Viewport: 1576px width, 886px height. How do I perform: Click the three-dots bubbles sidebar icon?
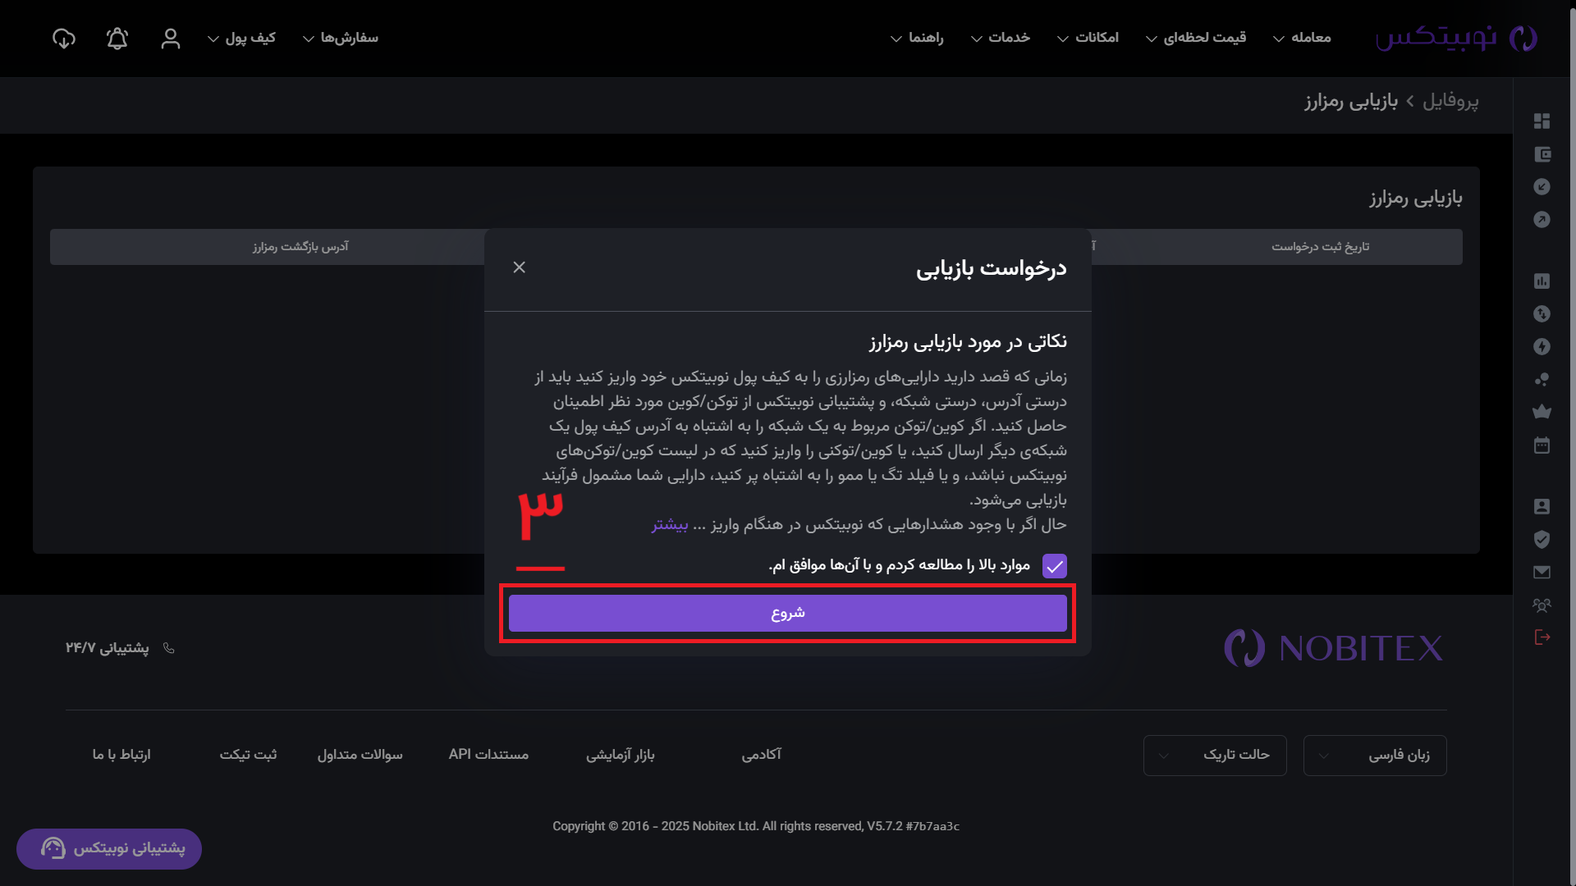pyautogui.click(x=1542, y=380)
